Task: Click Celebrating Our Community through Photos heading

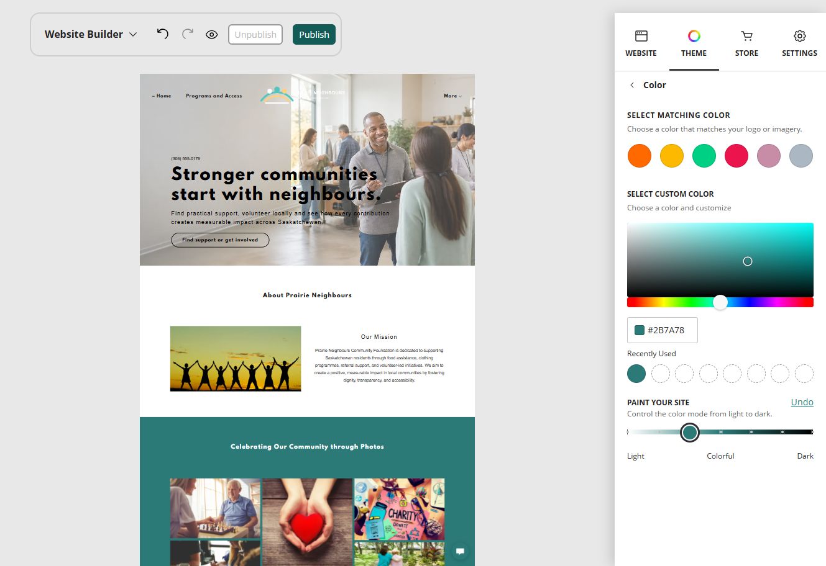Action: 307,446
